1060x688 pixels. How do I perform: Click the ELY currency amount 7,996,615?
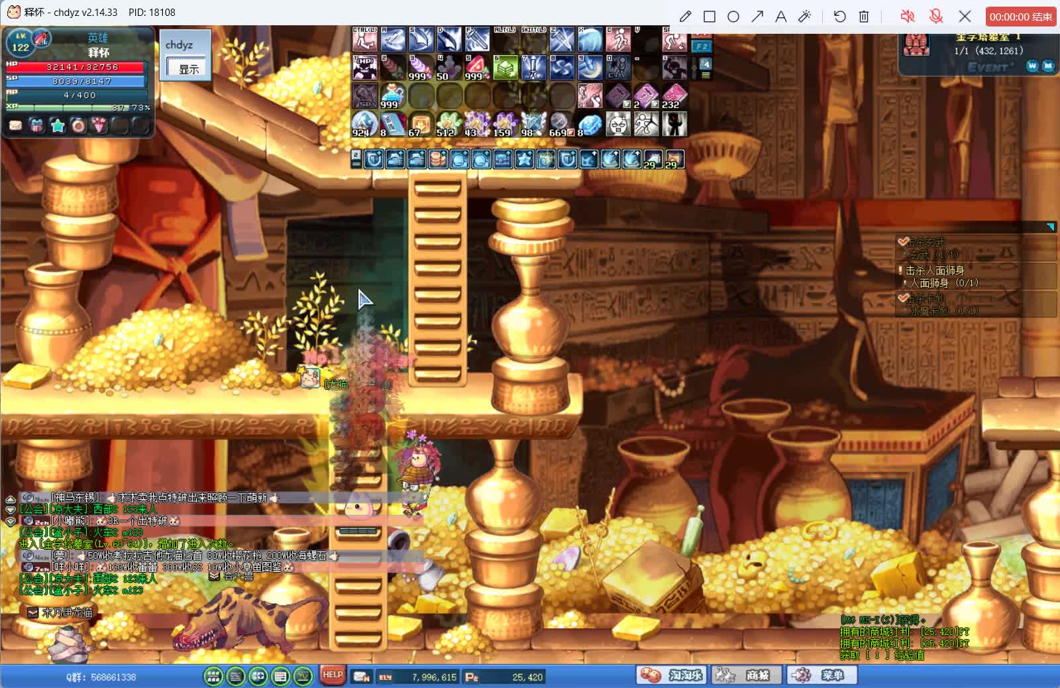(x=434, y=677)
